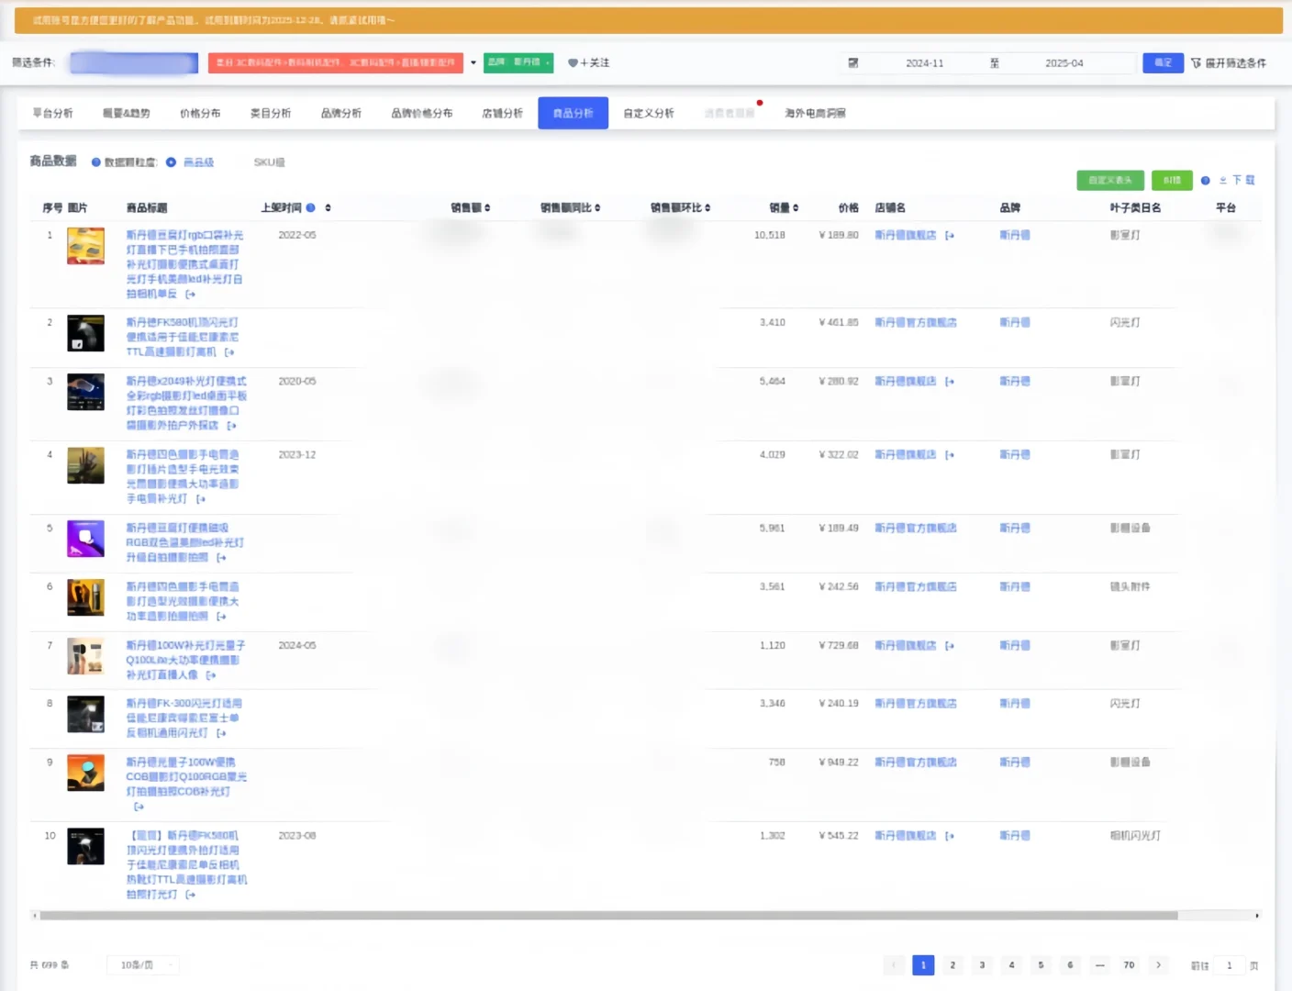1292x991 pixels.
Task: Switch to 平台分析 tab
Action: tap(53, 113)
